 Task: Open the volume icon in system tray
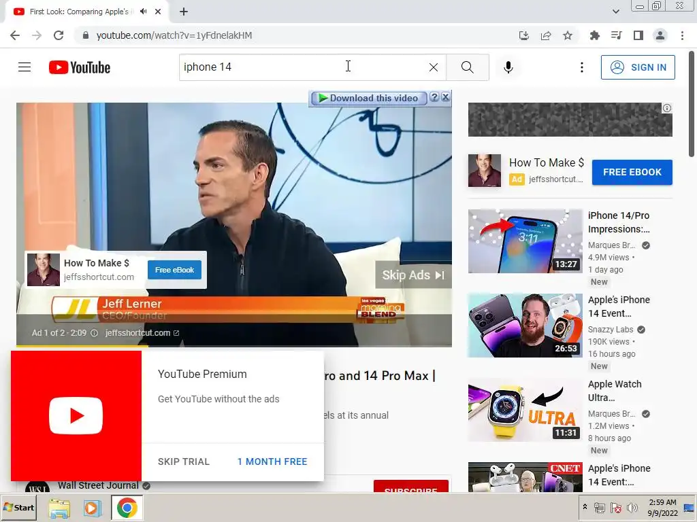(632, 508)
